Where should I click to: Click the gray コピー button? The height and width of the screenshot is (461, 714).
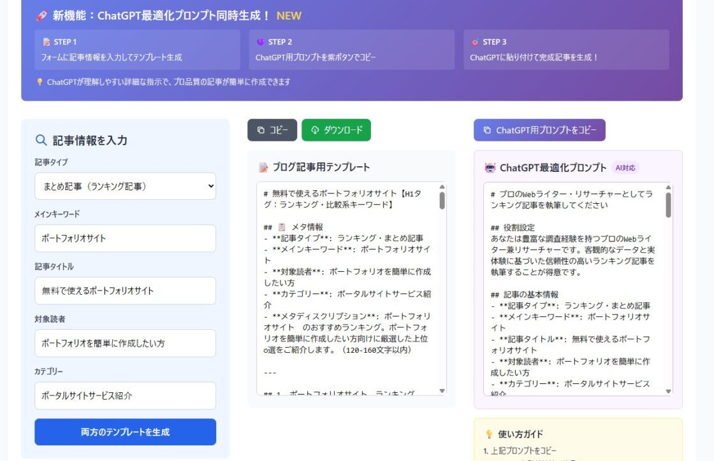272,130
